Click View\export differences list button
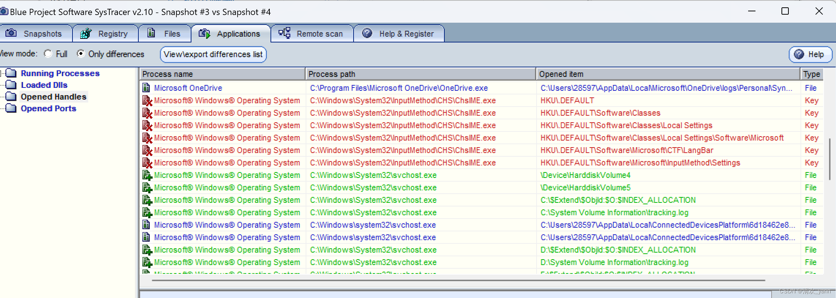Viewport: 836px width, 298px height. click(x=213, y=54)
